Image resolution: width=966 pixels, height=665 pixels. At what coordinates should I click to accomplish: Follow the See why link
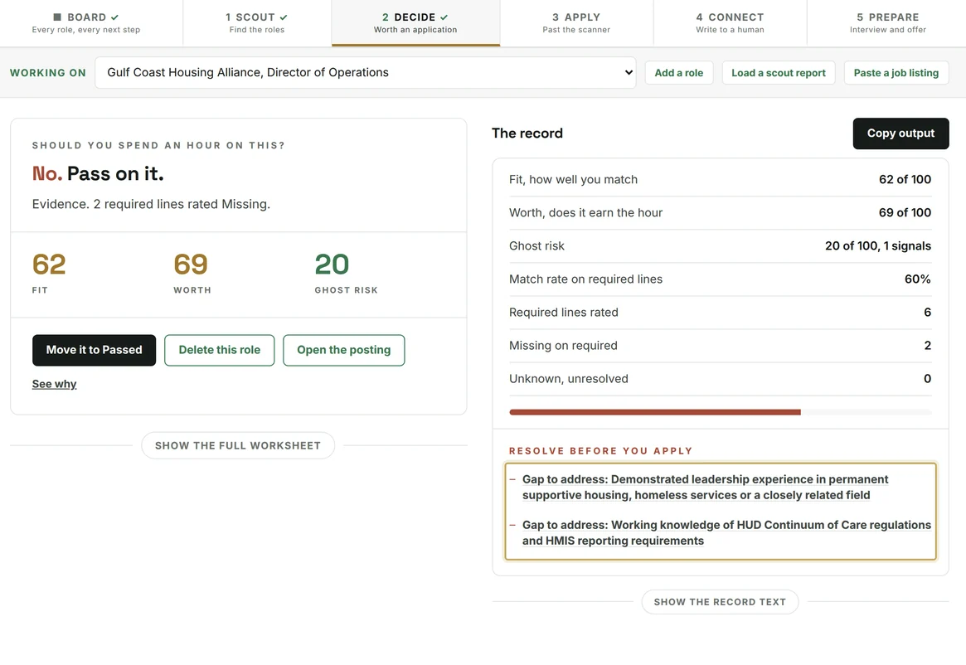54,384
